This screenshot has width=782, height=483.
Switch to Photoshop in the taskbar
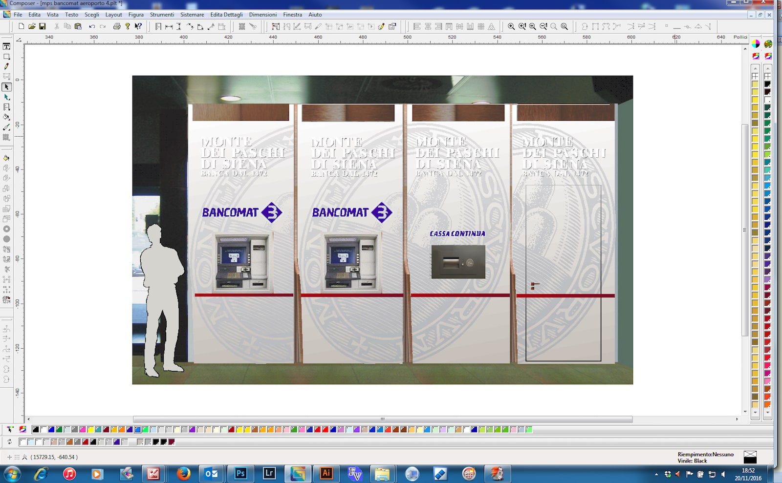click(x=240, y=474)
